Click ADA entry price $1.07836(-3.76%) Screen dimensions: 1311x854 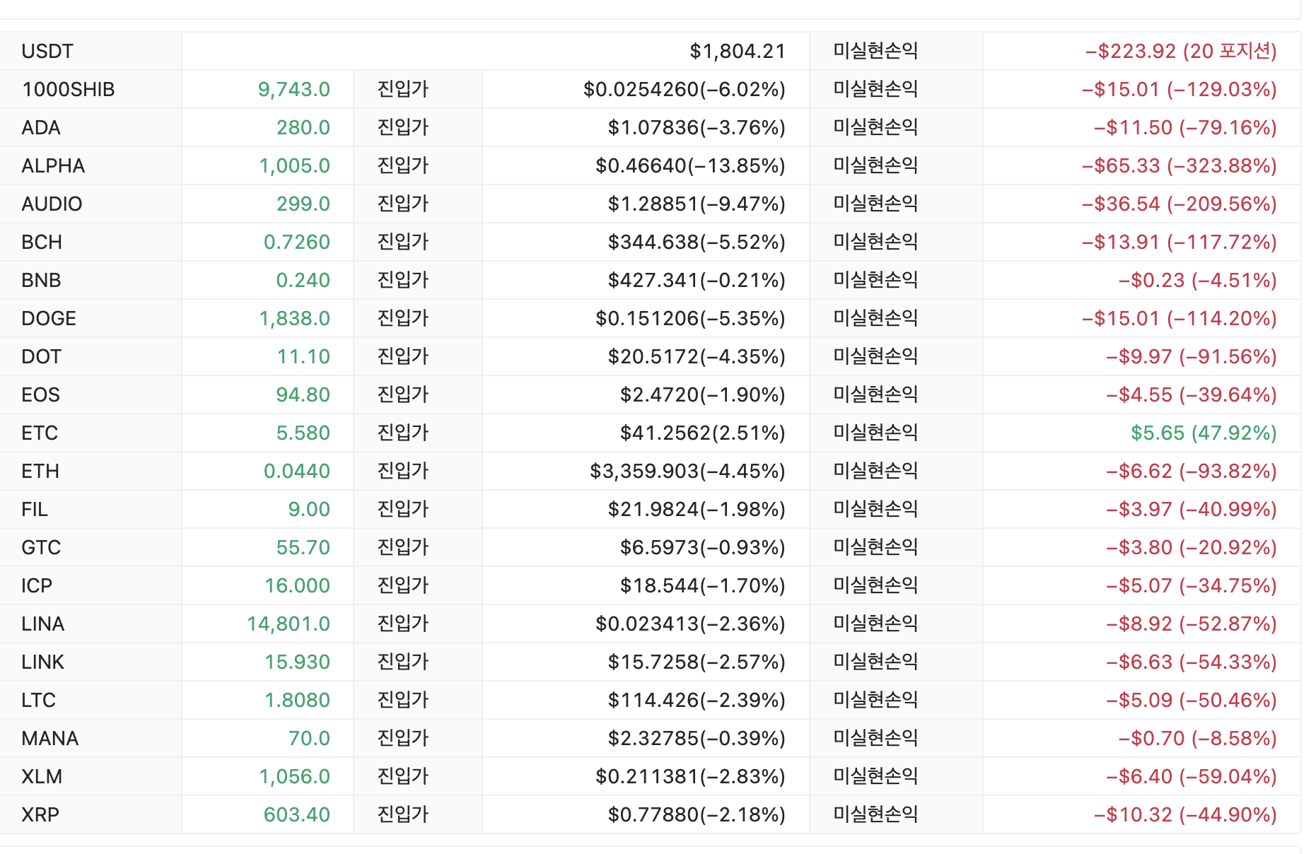(x=697, y=128)
